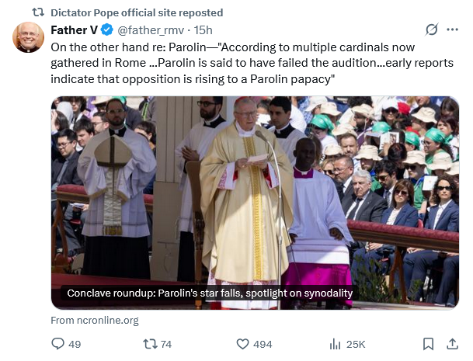View post analytics bar chart icon
This screenshot has width=473, height=361.
[x=336, y=344]
